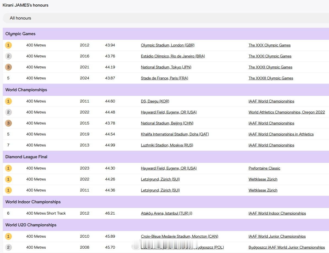This screenshot has height=253, width=329.
Task: Open Weltklasse Zürich 2022 competition link
Action: pos(263,179)
